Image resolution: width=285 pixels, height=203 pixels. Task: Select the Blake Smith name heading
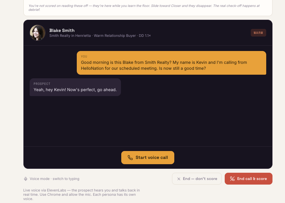62,30
